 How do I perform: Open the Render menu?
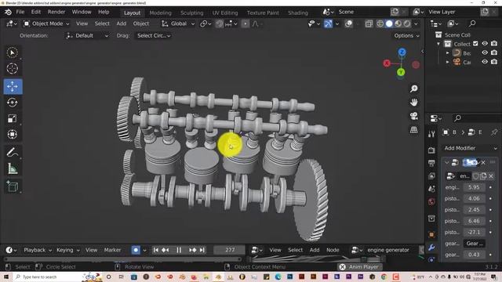56,13
